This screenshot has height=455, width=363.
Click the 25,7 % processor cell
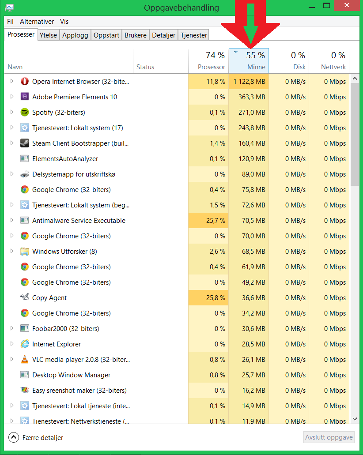click(208, 221)
